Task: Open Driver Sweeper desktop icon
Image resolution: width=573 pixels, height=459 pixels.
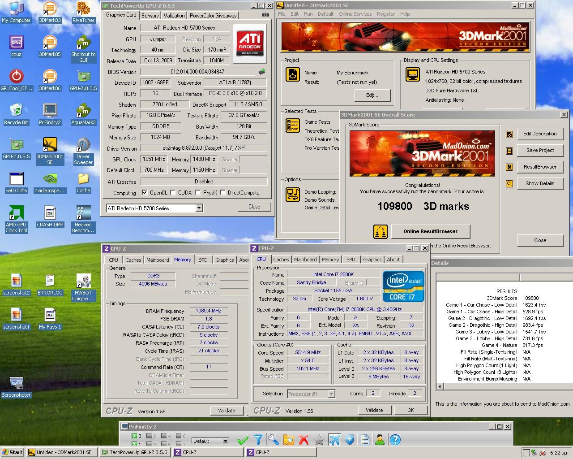Action: point(83,151)
